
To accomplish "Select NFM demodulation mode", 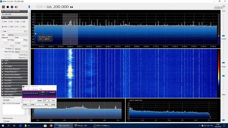I will click(5, 22).
